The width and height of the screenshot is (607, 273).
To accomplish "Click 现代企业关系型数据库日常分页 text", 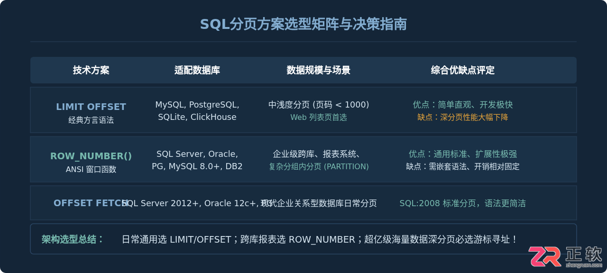I will pyautogui.click(x=319, y=203).
